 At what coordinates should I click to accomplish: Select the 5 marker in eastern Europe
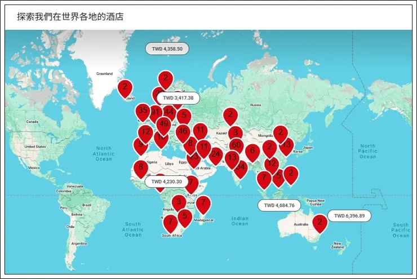pyautogui.click(x=184, y=117)
